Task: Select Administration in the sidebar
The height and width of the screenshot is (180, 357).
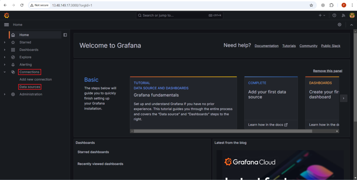Action: click(31, 94)
